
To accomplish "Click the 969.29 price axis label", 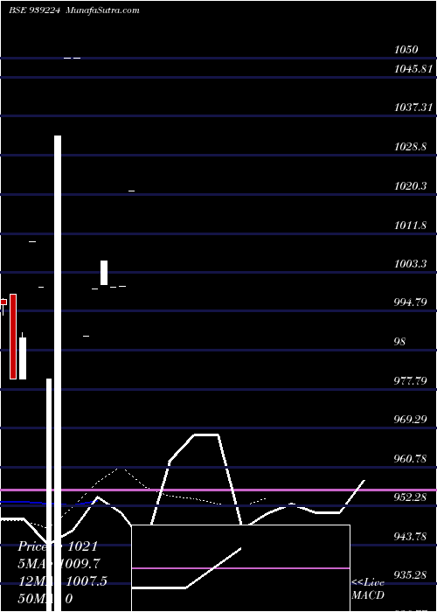I will (411, 420).
